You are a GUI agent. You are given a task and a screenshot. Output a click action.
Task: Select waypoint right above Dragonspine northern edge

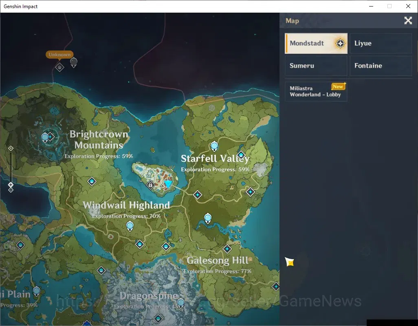pyautogui.click(x=166, y=247)
